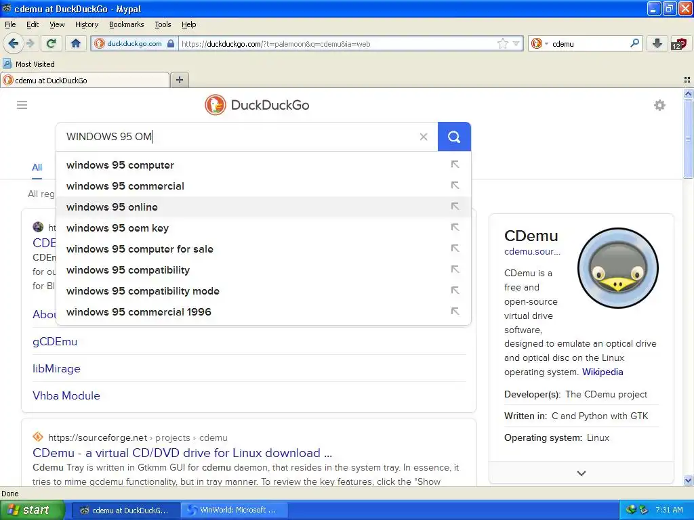Fill arrow beside 'windows 95 computer' suggestion
Viewport: 694px width, 520px height.
point(455,165)
